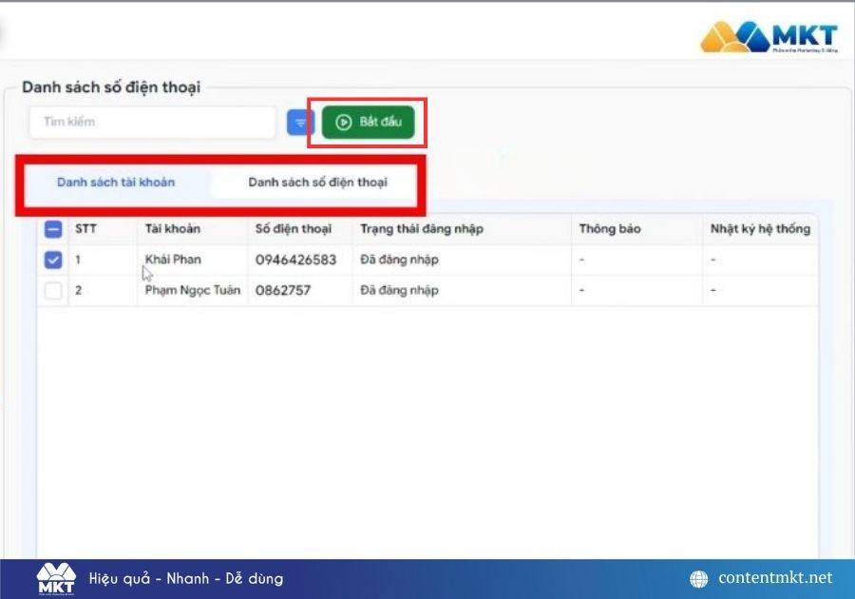
Task: Select the Phạm Ngọc Tuân account name
Action: tap(192, 291)
